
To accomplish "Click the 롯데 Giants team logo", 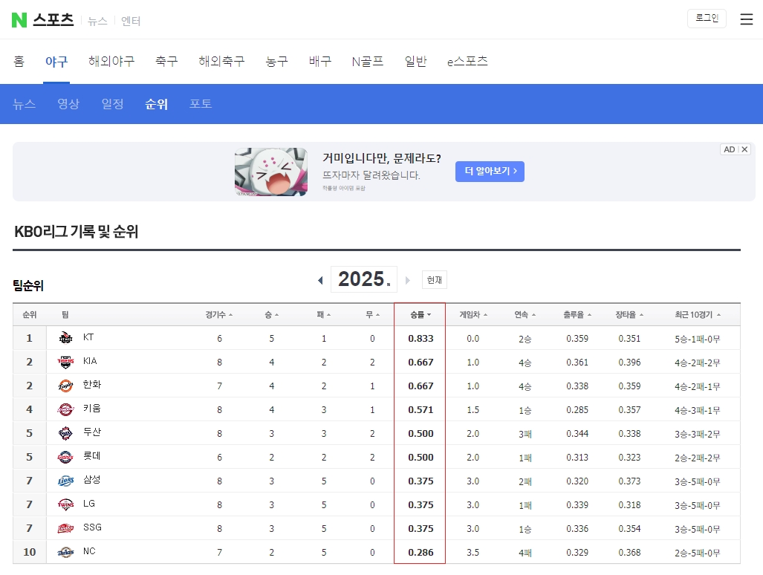I will tap(65, 457).
